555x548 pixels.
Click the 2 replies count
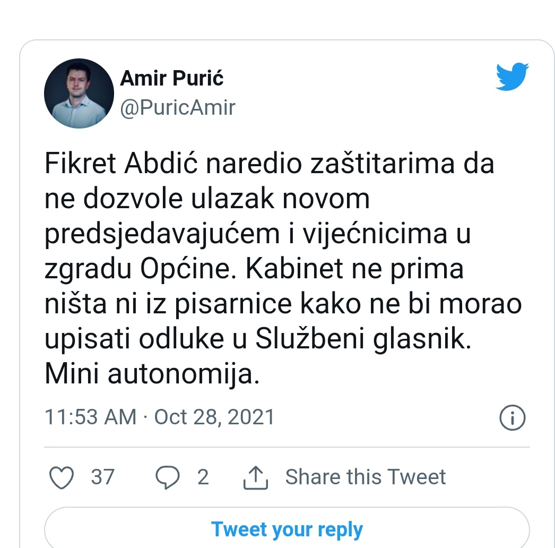203,477
